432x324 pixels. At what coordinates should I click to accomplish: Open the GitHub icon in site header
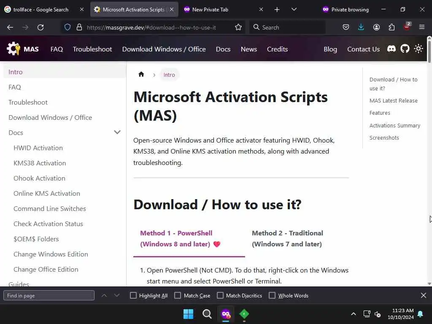[405, 49]
